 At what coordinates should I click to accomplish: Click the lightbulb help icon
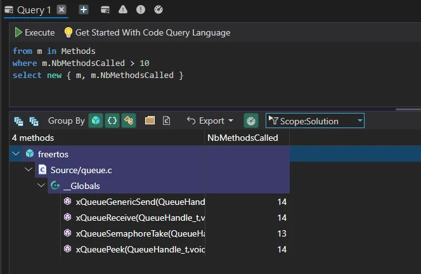click(68, 32)
